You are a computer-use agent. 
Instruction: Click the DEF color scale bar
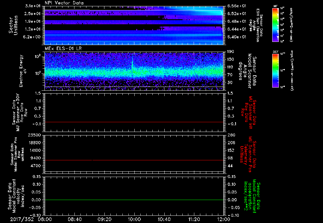(275, 70)
